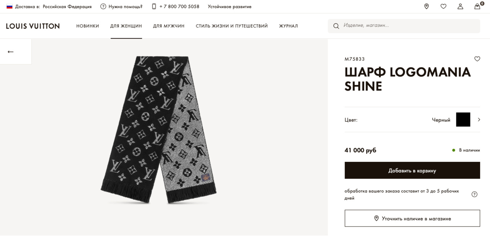Viewport: 490px width, 238px height.
Task: Open the store locator pin icon
Action: (x=426, y=6)
